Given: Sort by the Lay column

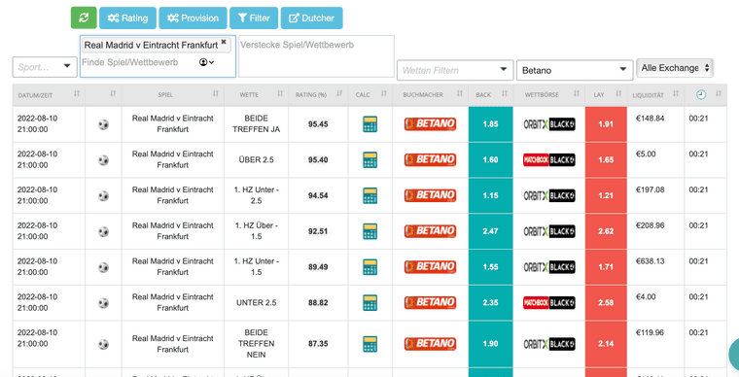Looking at the screenshot, I should [x=606, y=94].
